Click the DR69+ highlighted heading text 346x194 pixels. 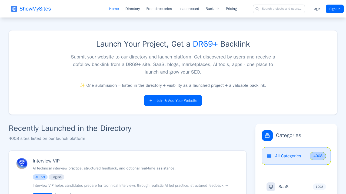tap(205, 44)
